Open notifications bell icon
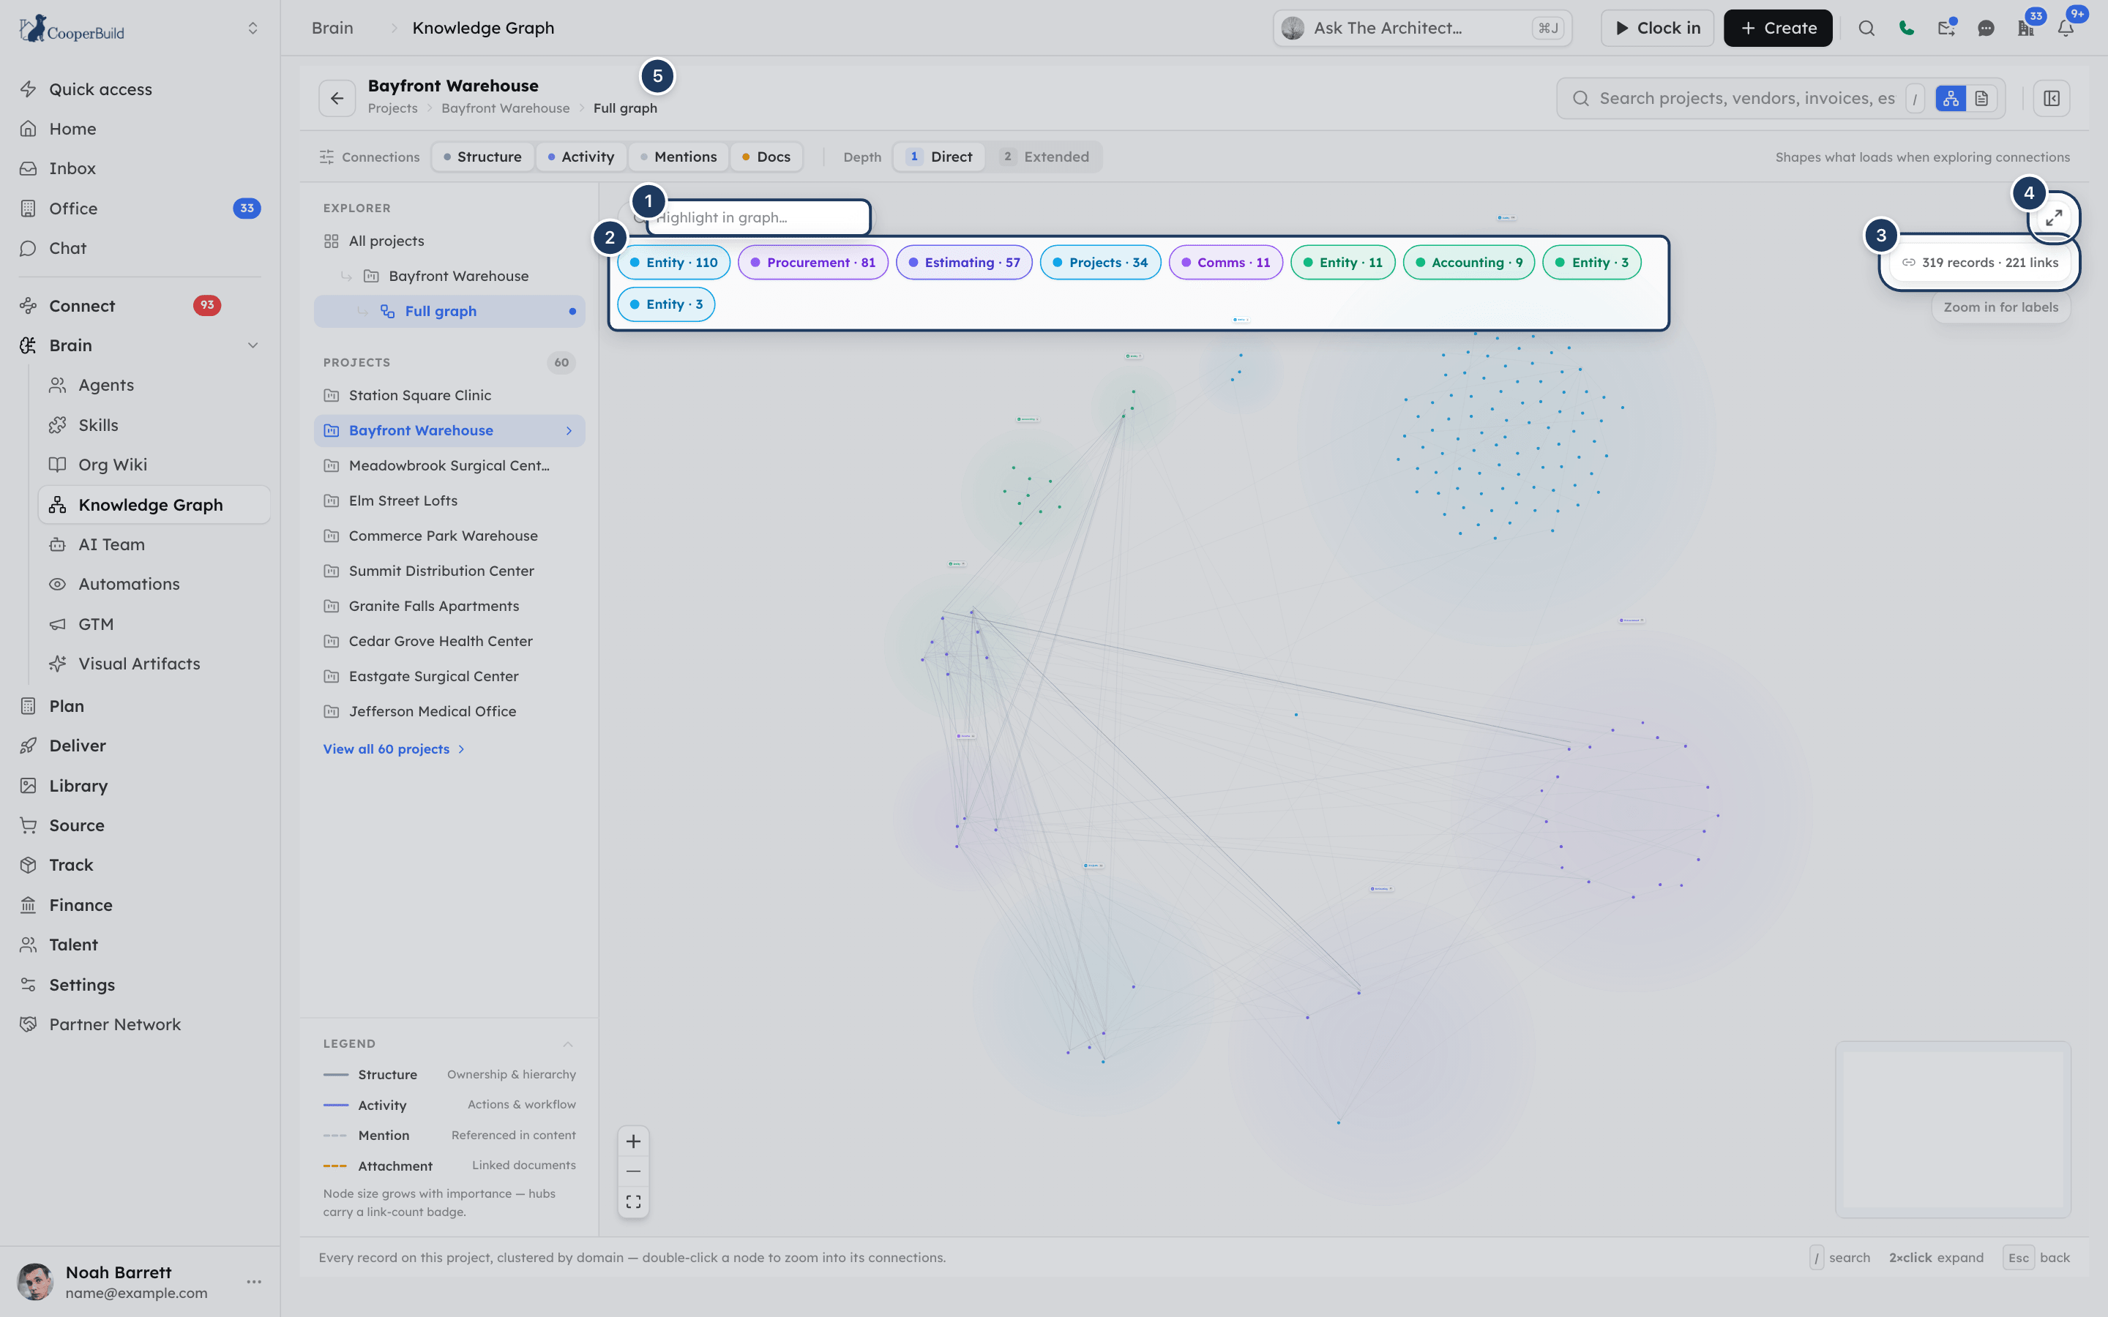Screen dimensions: 2108x1317 click(2066, 28)
